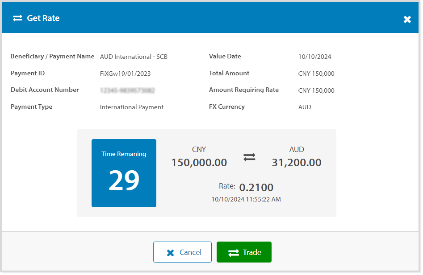Viewport: 423px width, 275px height.
Task: Click the 0.2100 rate value
Action: (256, 188)
